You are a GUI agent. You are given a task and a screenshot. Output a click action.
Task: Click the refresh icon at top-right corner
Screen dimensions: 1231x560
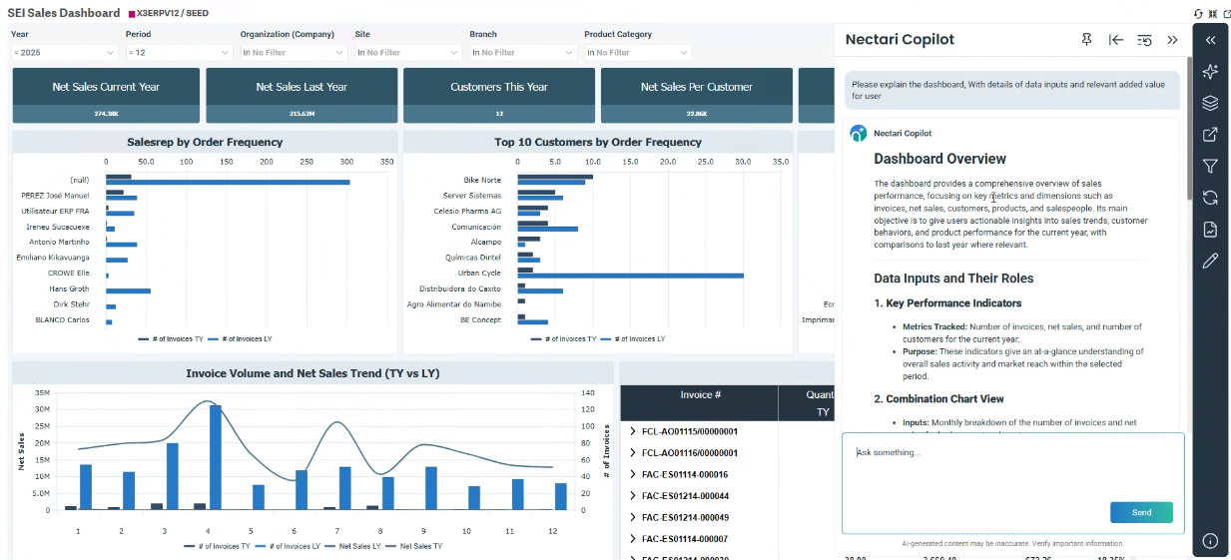[x=1198, y=14]
